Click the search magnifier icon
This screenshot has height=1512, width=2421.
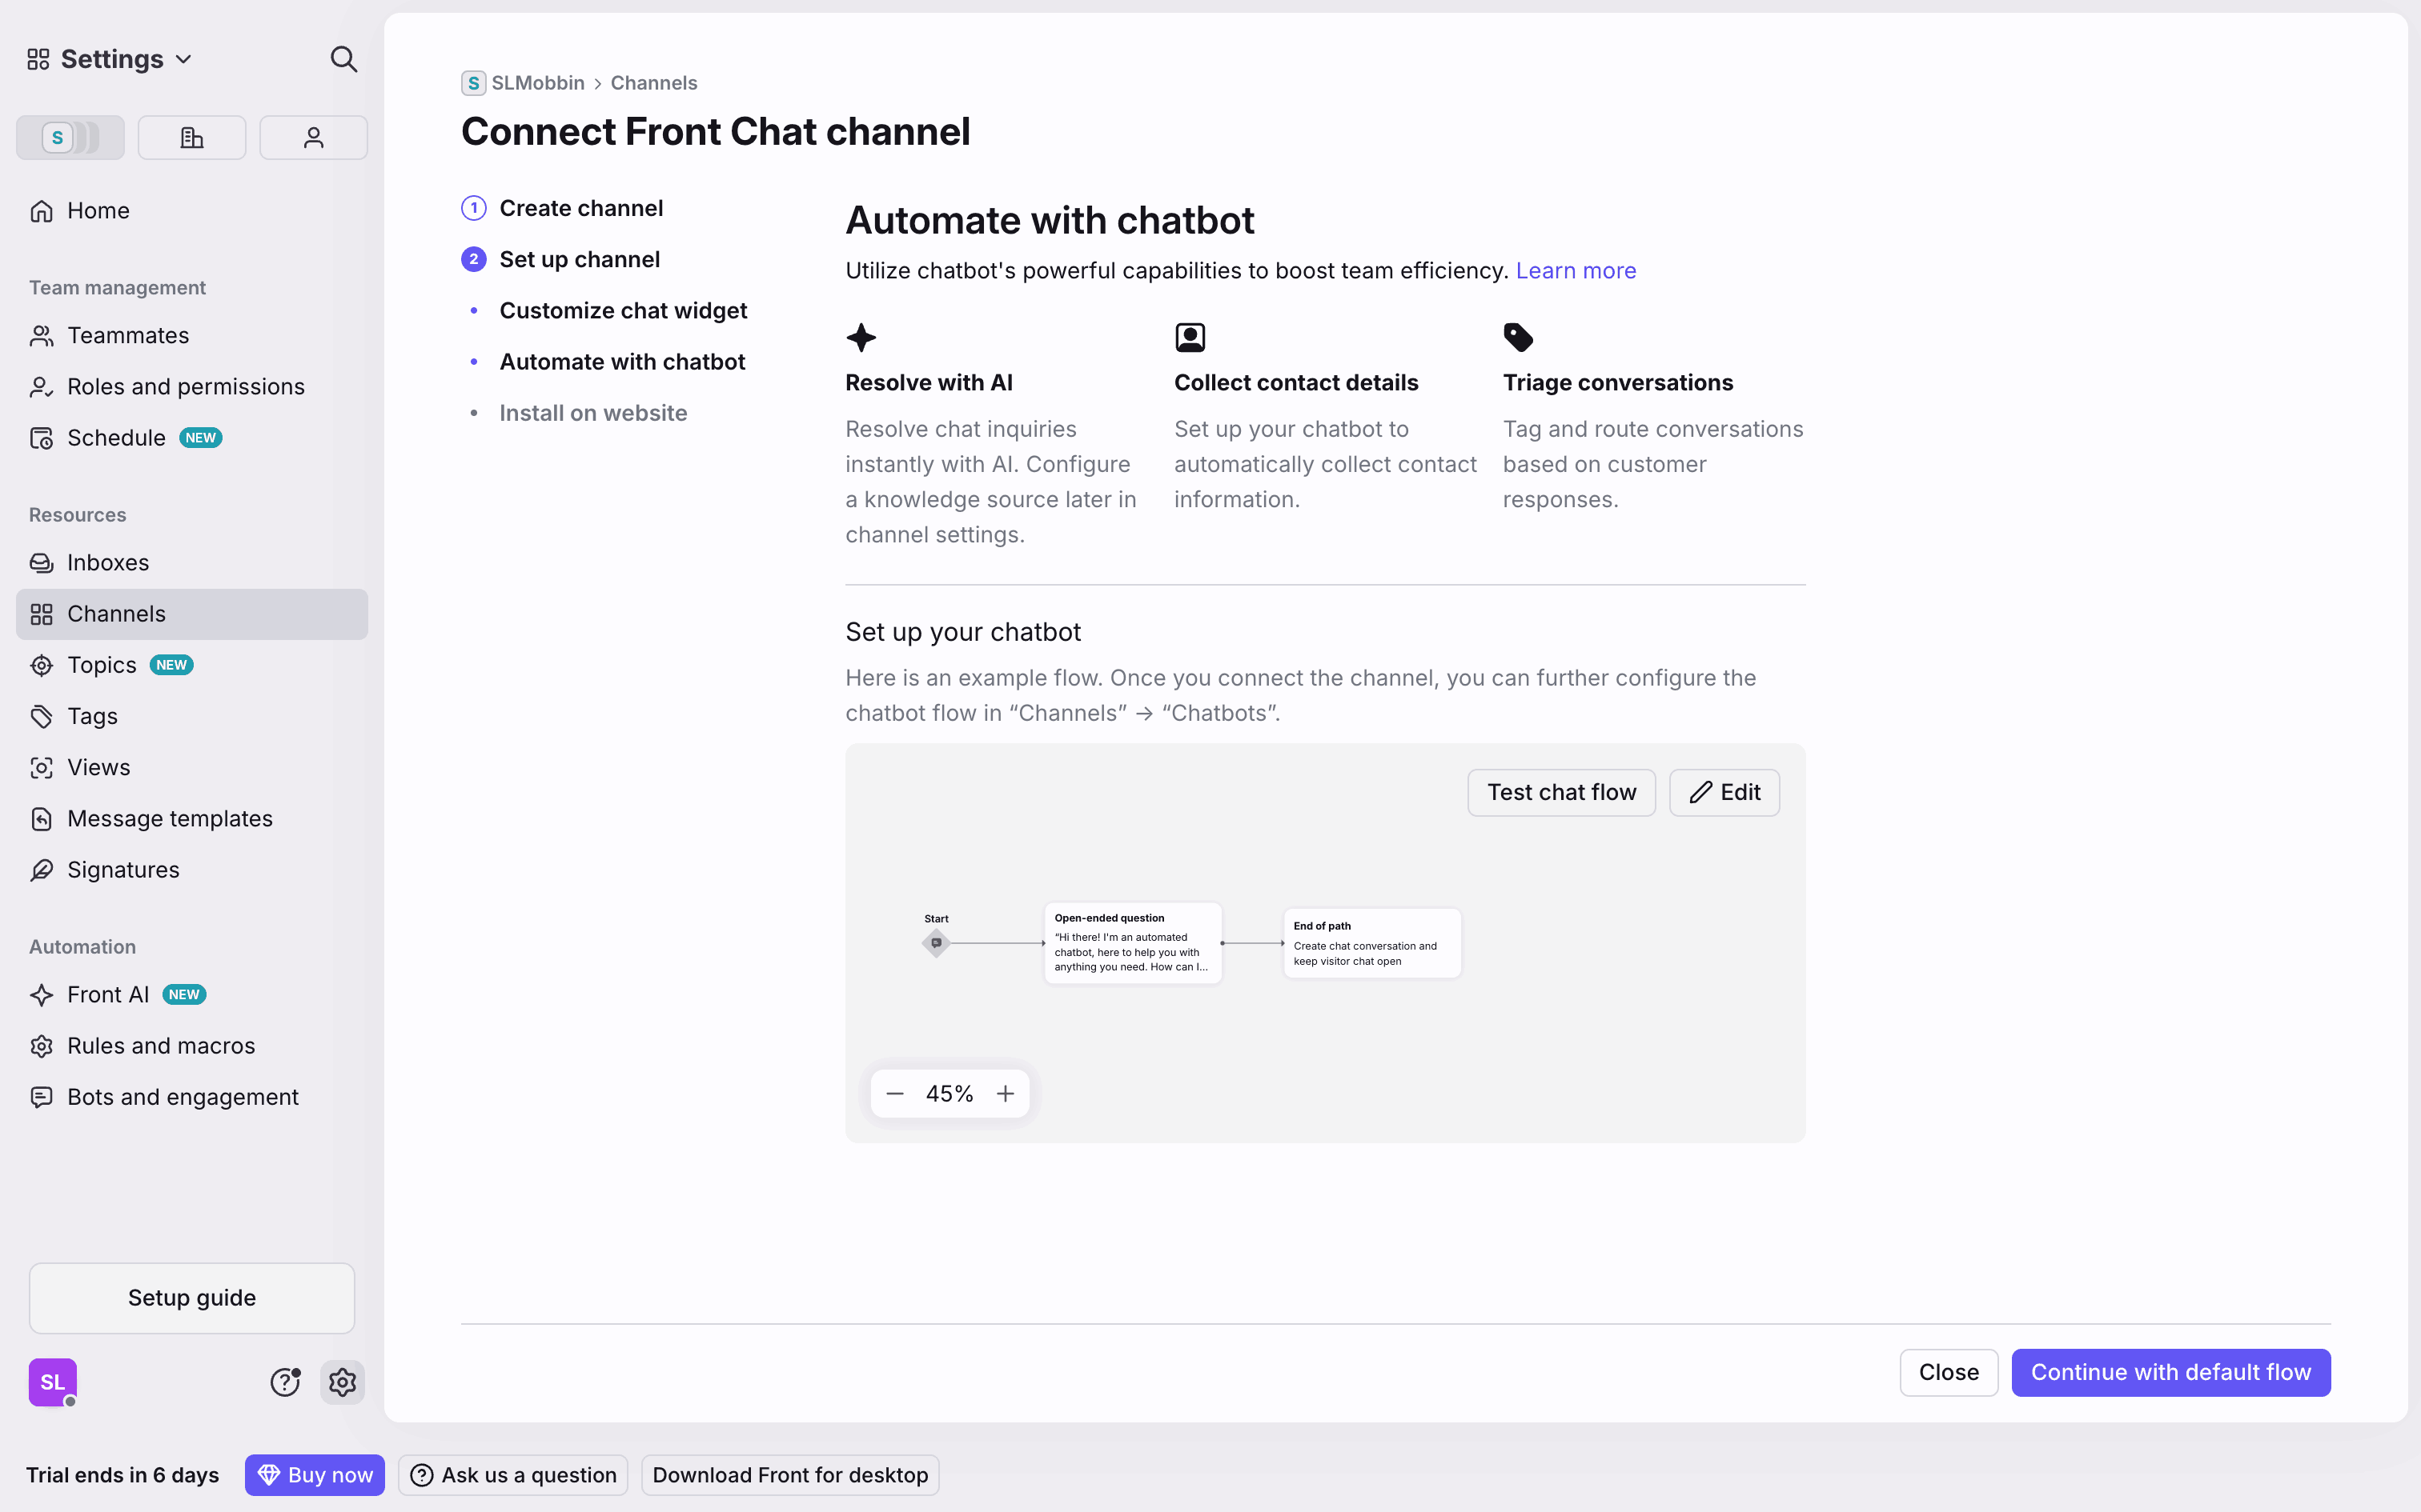coord(343,59)
